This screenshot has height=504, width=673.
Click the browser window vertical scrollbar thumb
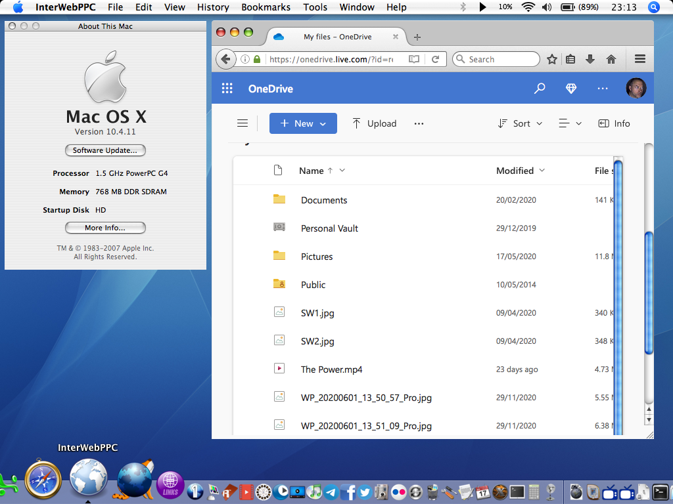[x=649, y=293]
